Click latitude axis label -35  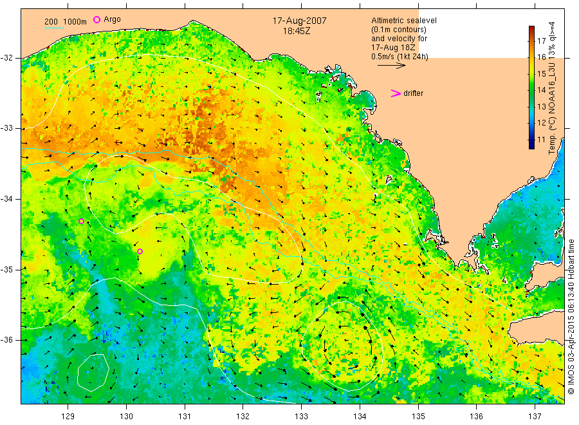click(6, 269)
